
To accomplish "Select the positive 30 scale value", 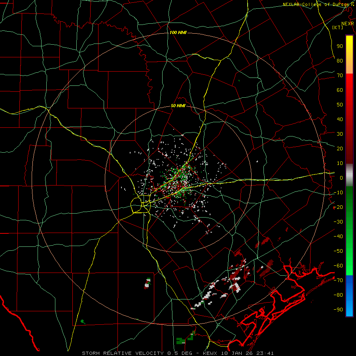I will [340, 134].
